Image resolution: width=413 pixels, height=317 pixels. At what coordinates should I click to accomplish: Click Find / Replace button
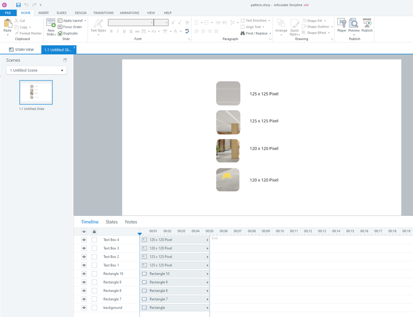coord(256,33)
